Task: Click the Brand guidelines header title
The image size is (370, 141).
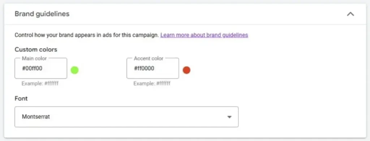Action: pos(42,14)
